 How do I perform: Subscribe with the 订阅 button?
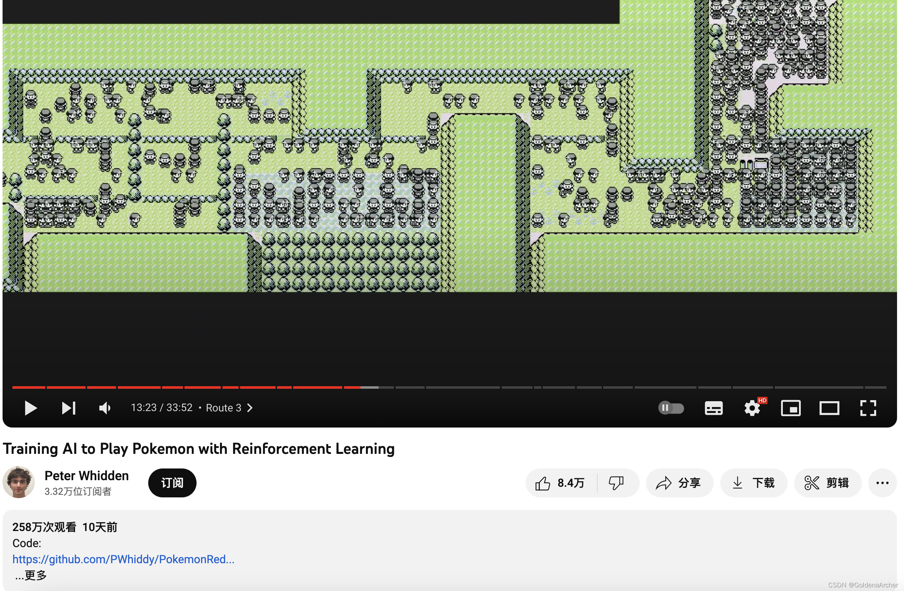click(172, 483)
